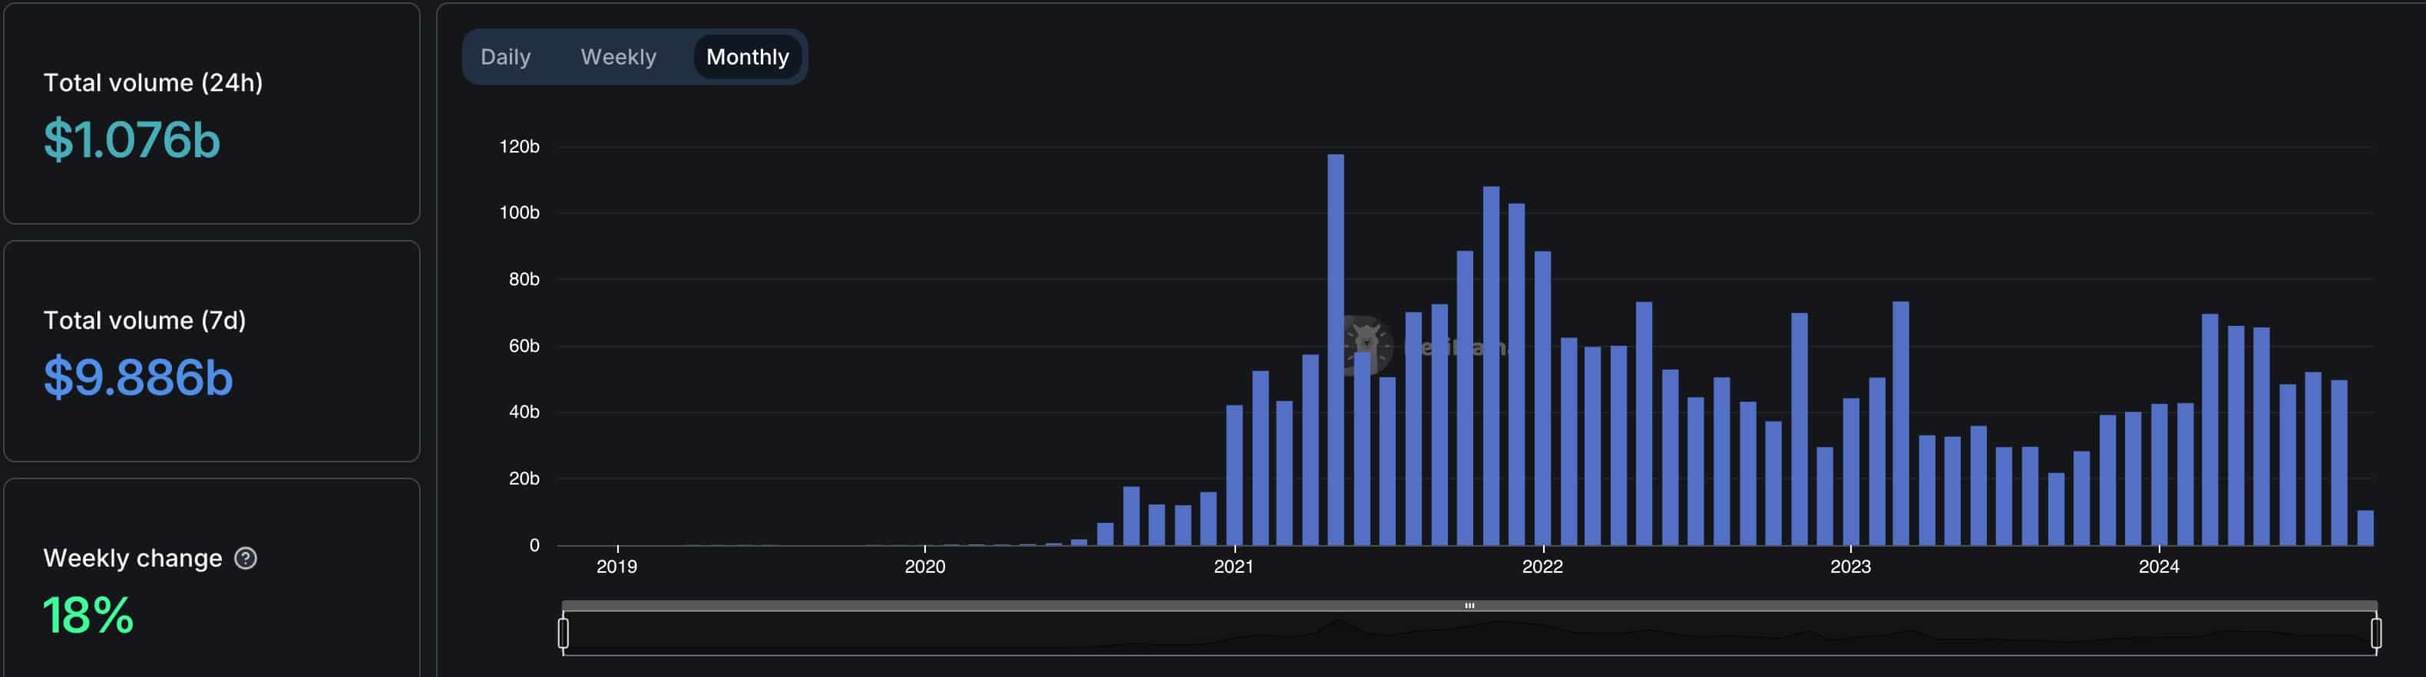
Task: Click the 100b y-axis label
Action: coord(519,212)
